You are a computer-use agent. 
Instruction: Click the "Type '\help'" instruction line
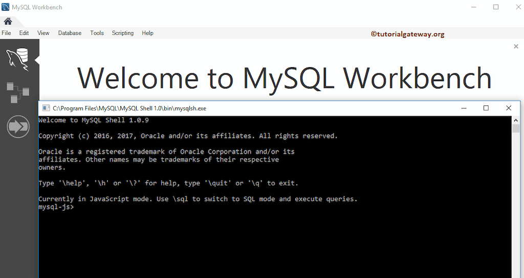pos(168,183)
